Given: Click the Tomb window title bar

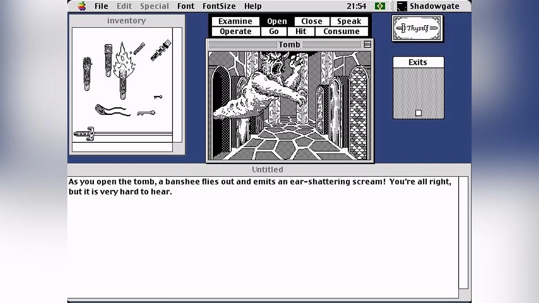Looking at the screenshot, I should pos(290,44).
